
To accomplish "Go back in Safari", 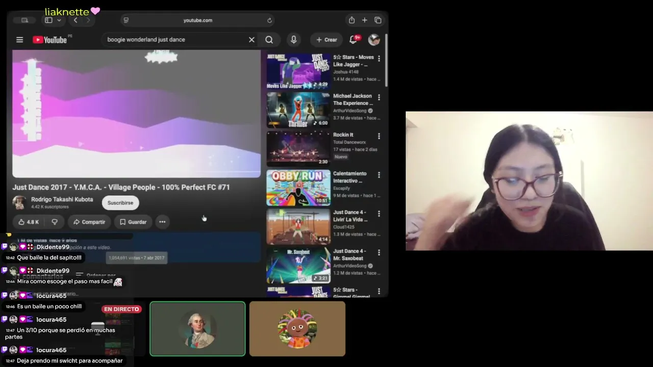I will [x=76, y=20].
